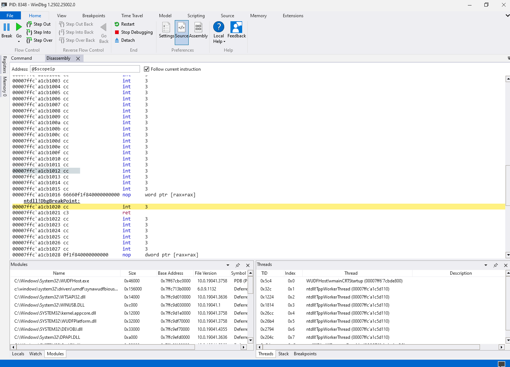Viewport: 510px width, 367px height.
Task: Click the Go Back arrow icon
Action: pyautogui.click(x=104, y=27)
